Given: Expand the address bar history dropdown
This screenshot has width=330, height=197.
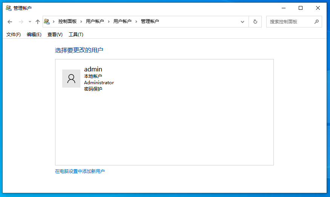Looking at the screenshot, I should [x=243, y=22].
